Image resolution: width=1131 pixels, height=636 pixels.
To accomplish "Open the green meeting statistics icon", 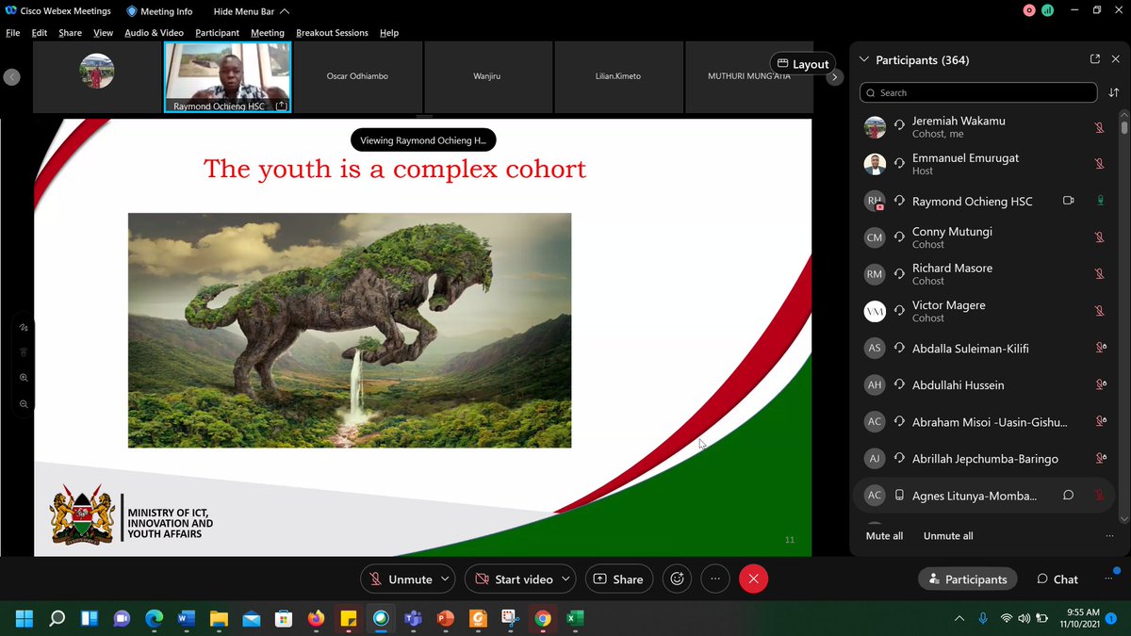I will click(x=1047, y=10).
